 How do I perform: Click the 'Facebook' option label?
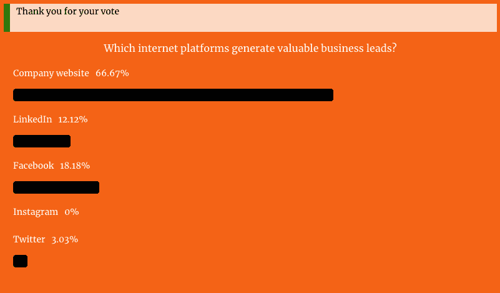[x=34, y=166]
